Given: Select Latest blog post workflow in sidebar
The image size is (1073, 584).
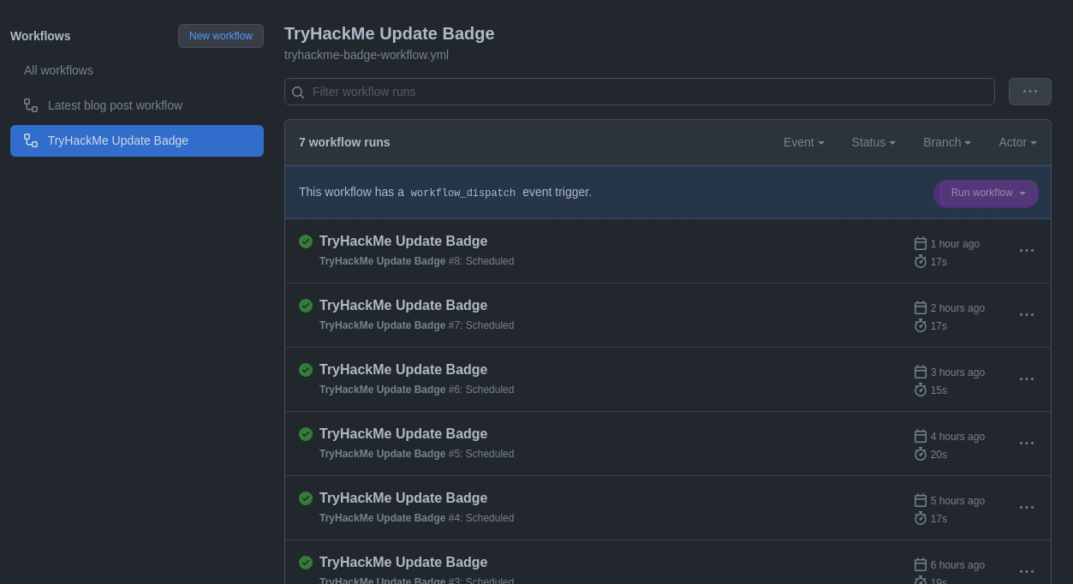Looking at the screenshot, I should pos(115,105).
